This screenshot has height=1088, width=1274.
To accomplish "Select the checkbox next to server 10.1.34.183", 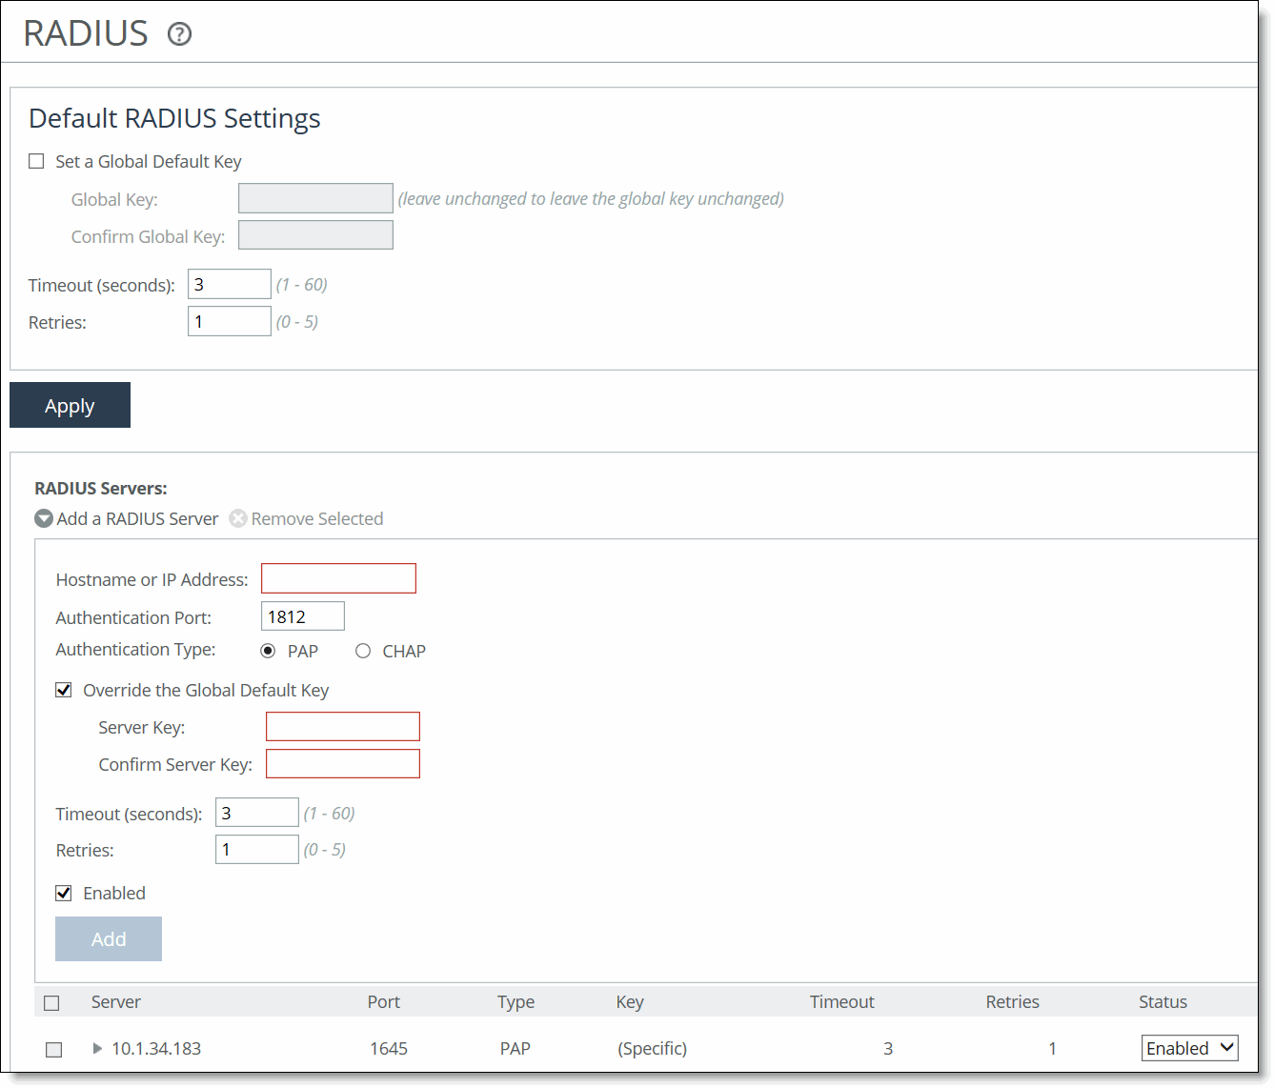I will [53, 1049].
